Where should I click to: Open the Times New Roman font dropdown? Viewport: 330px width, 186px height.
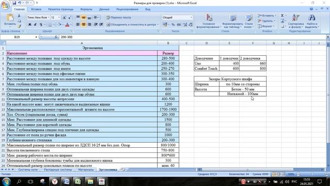tap(48, 18)
